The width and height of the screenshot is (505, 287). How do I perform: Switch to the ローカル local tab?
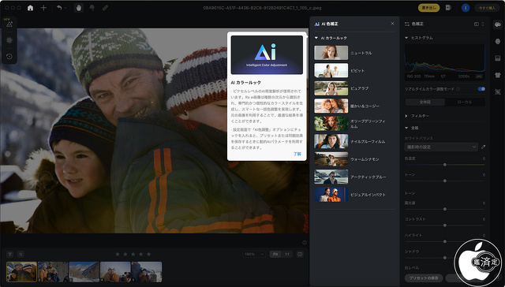pyautogui.click(x=465, y=102)
